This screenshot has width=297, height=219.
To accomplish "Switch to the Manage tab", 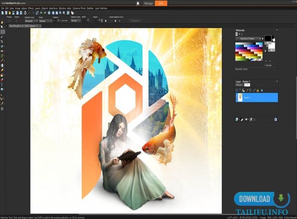I will (148, 3).
